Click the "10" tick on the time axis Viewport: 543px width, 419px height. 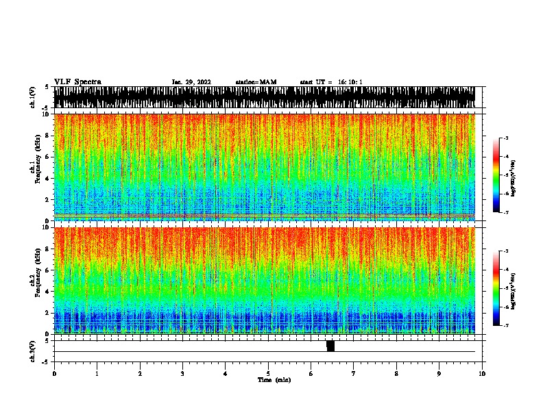click(x=482, y=374)
